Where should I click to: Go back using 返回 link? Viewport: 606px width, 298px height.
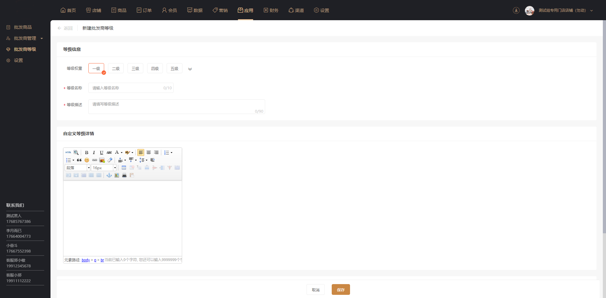pyautogui.click(x=65, y=28)
